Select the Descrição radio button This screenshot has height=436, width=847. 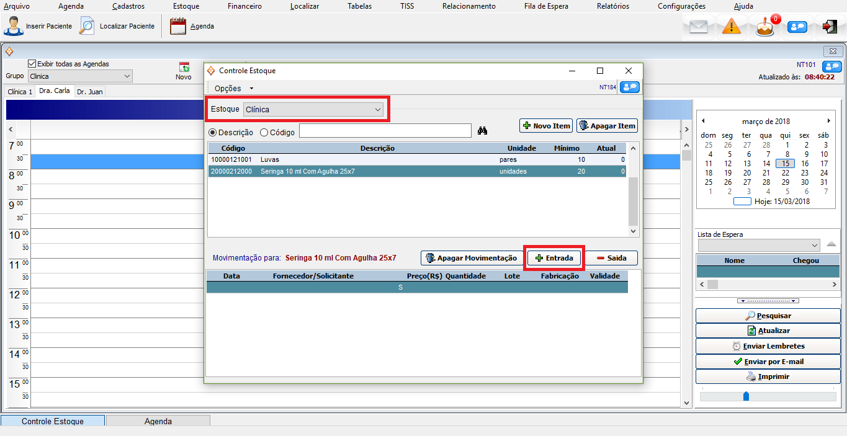(212, 132)
